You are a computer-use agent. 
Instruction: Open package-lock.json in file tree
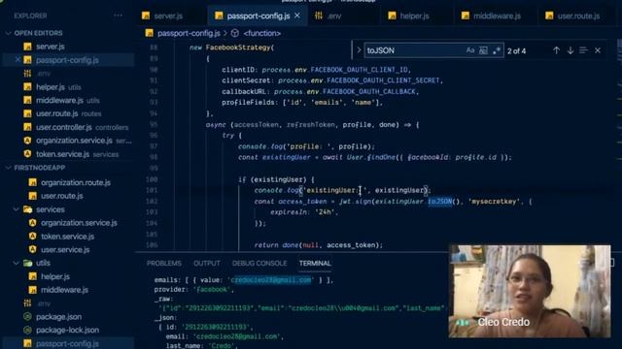point(67,330)
